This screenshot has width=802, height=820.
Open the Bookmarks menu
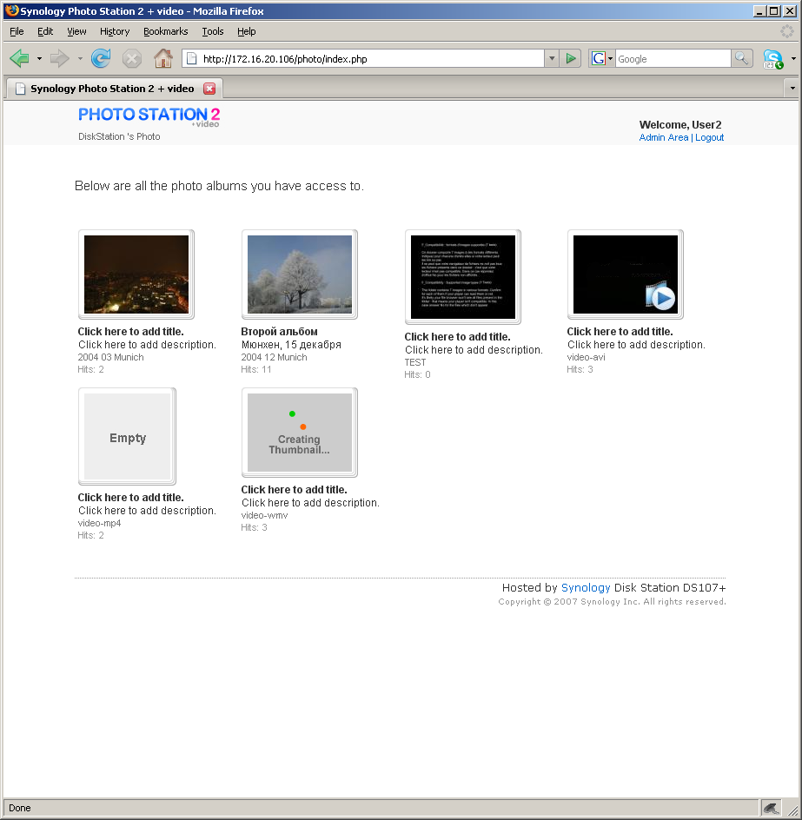pyautogui.click(x=165, y=31)
